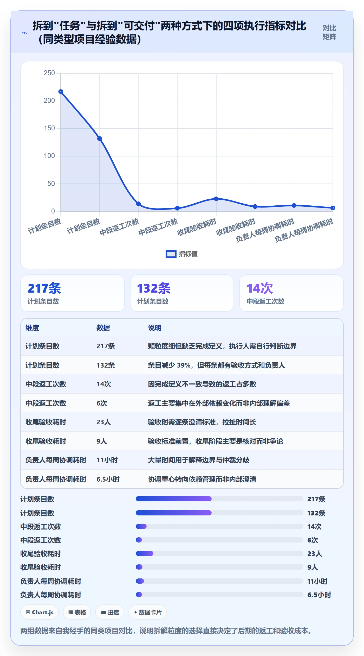Screen dimensions: 364x656
Task: Click the 217条 cell in the table
Action: (106, 346)
